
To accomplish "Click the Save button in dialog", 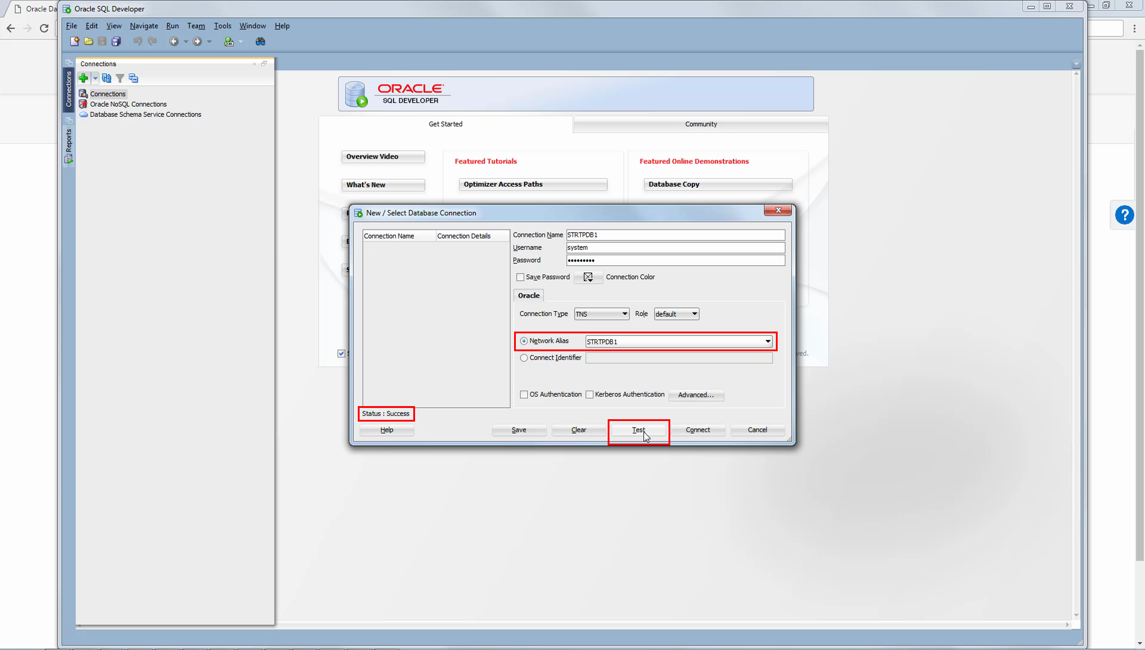I will tap(519, 430).
